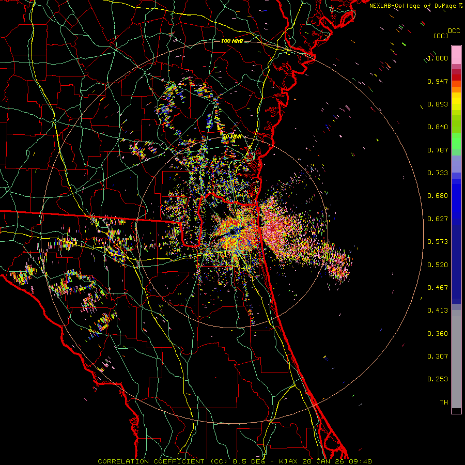This screenshot has width=465, height=465.
Task: Click the 100 NMI range ring label
Action: point(232,41)
